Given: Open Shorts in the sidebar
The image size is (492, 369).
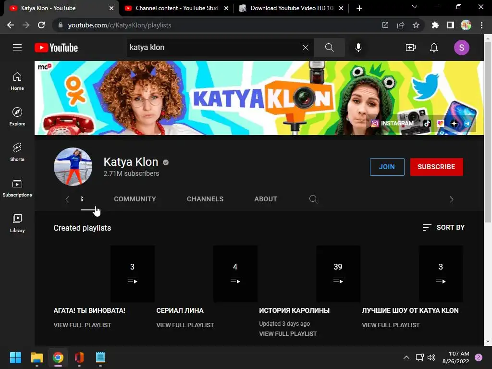Looking at the screenshot, I should tap(17, 152).
